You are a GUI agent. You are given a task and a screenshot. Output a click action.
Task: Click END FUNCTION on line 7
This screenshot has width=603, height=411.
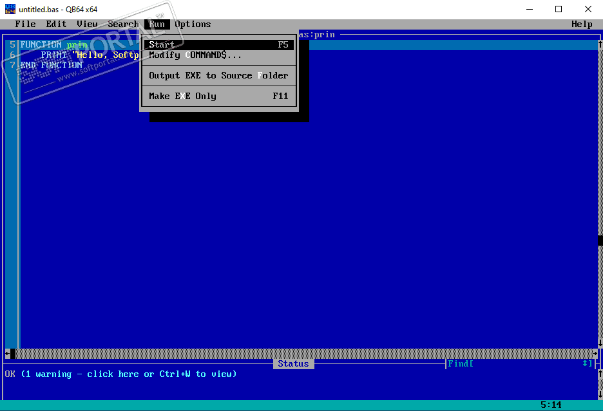coord(51,66)
